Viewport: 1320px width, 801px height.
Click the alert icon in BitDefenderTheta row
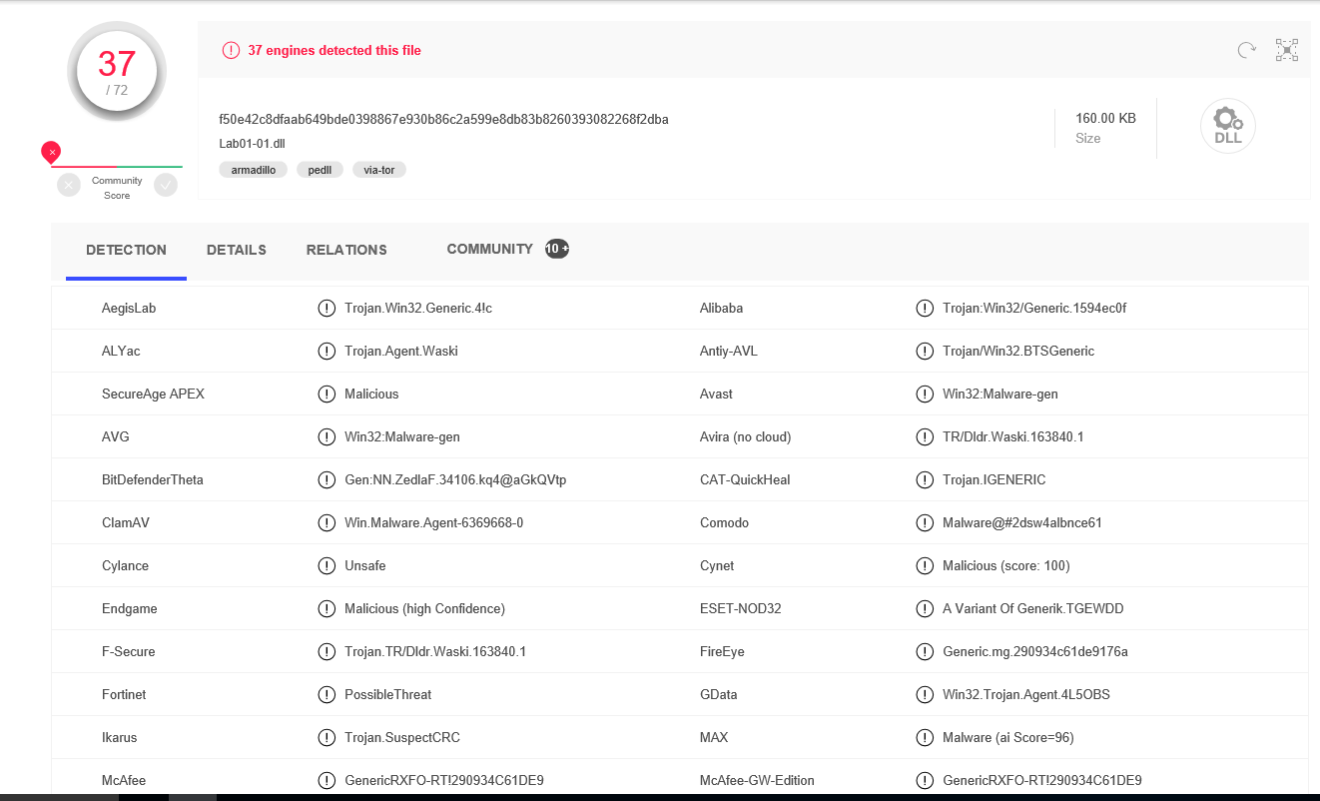coord(327,479)
